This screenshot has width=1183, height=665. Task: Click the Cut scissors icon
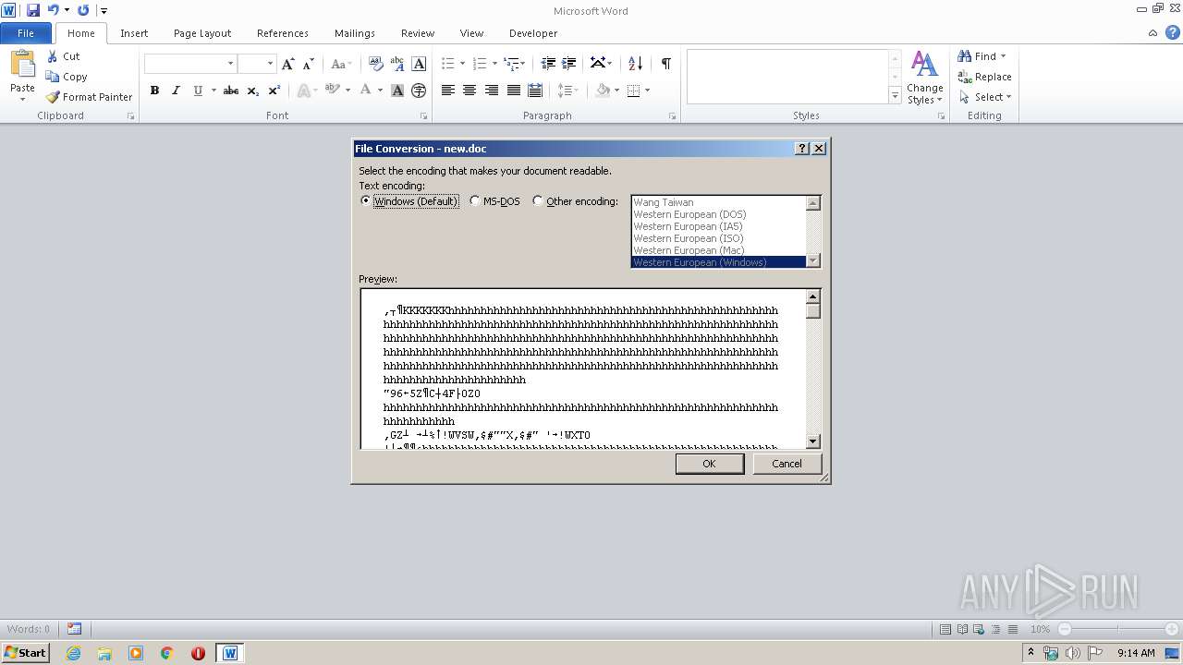(53, 56)
